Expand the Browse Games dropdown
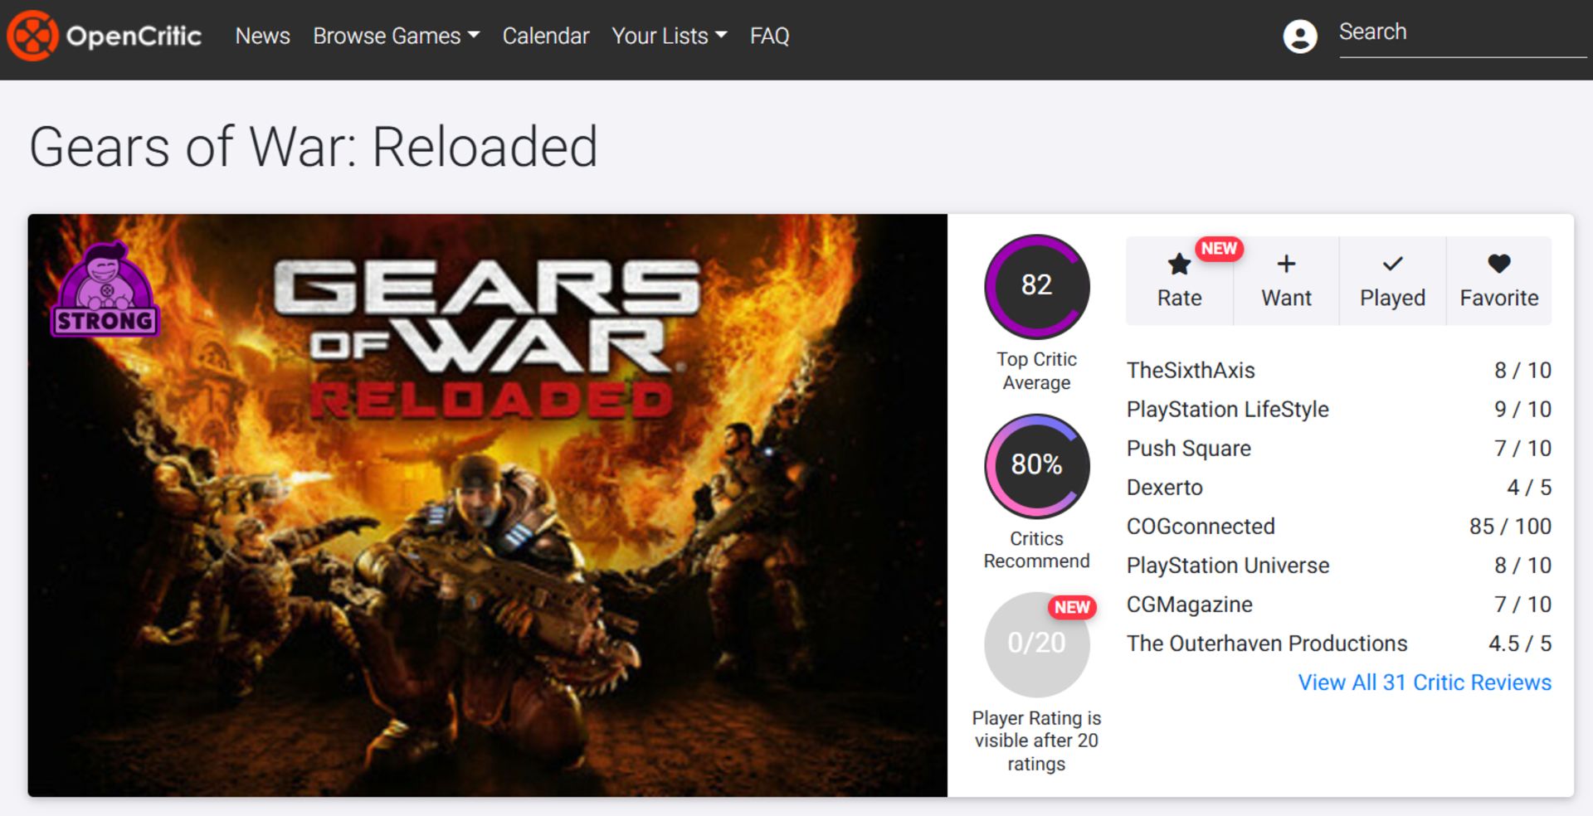1593x816 pixels. (396, 36)
